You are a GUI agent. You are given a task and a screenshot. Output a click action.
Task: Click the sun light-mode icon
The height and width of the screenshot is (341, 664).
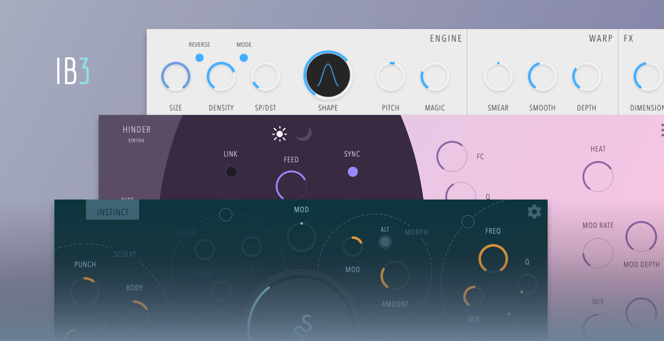(x=280, y=134)
